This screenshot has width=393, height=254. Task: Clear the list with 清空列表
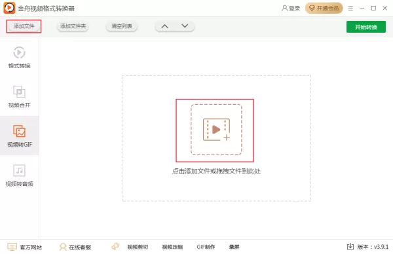pyautogui.click(x=122, y=26)
